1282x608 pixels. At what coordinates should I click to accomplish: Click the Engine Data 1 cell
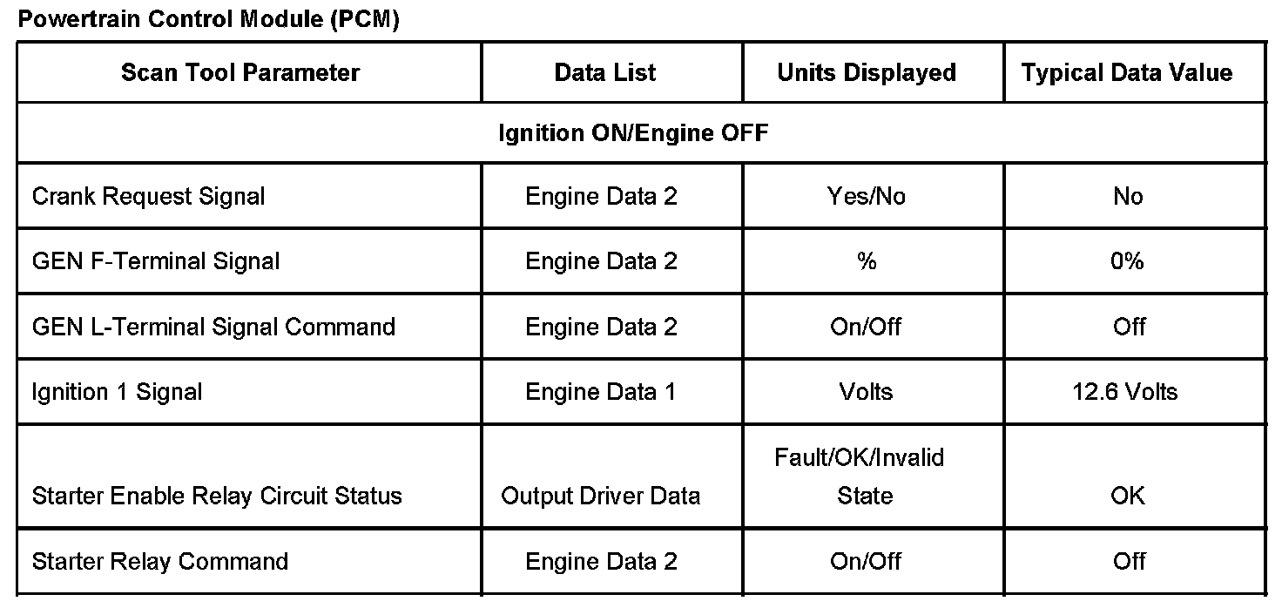click(x=601, y=392)
